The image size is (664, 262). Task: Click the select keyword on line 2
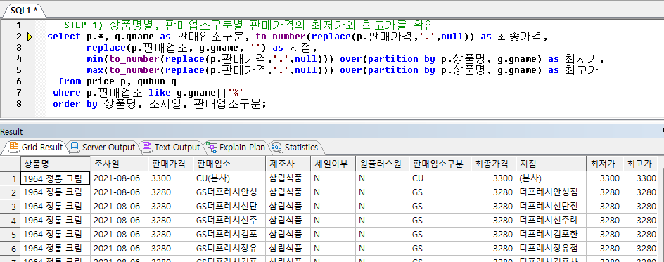pos(64,37)
